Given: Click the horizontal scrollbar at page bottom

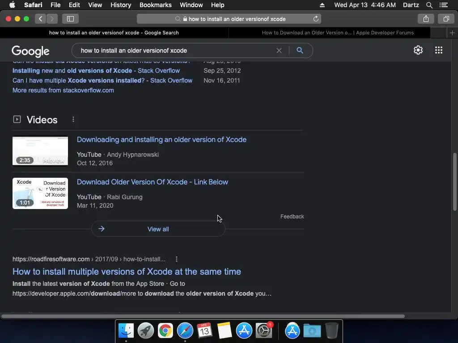Looking at the screenshot, I should pyautogui.click(x=203, y=316).
